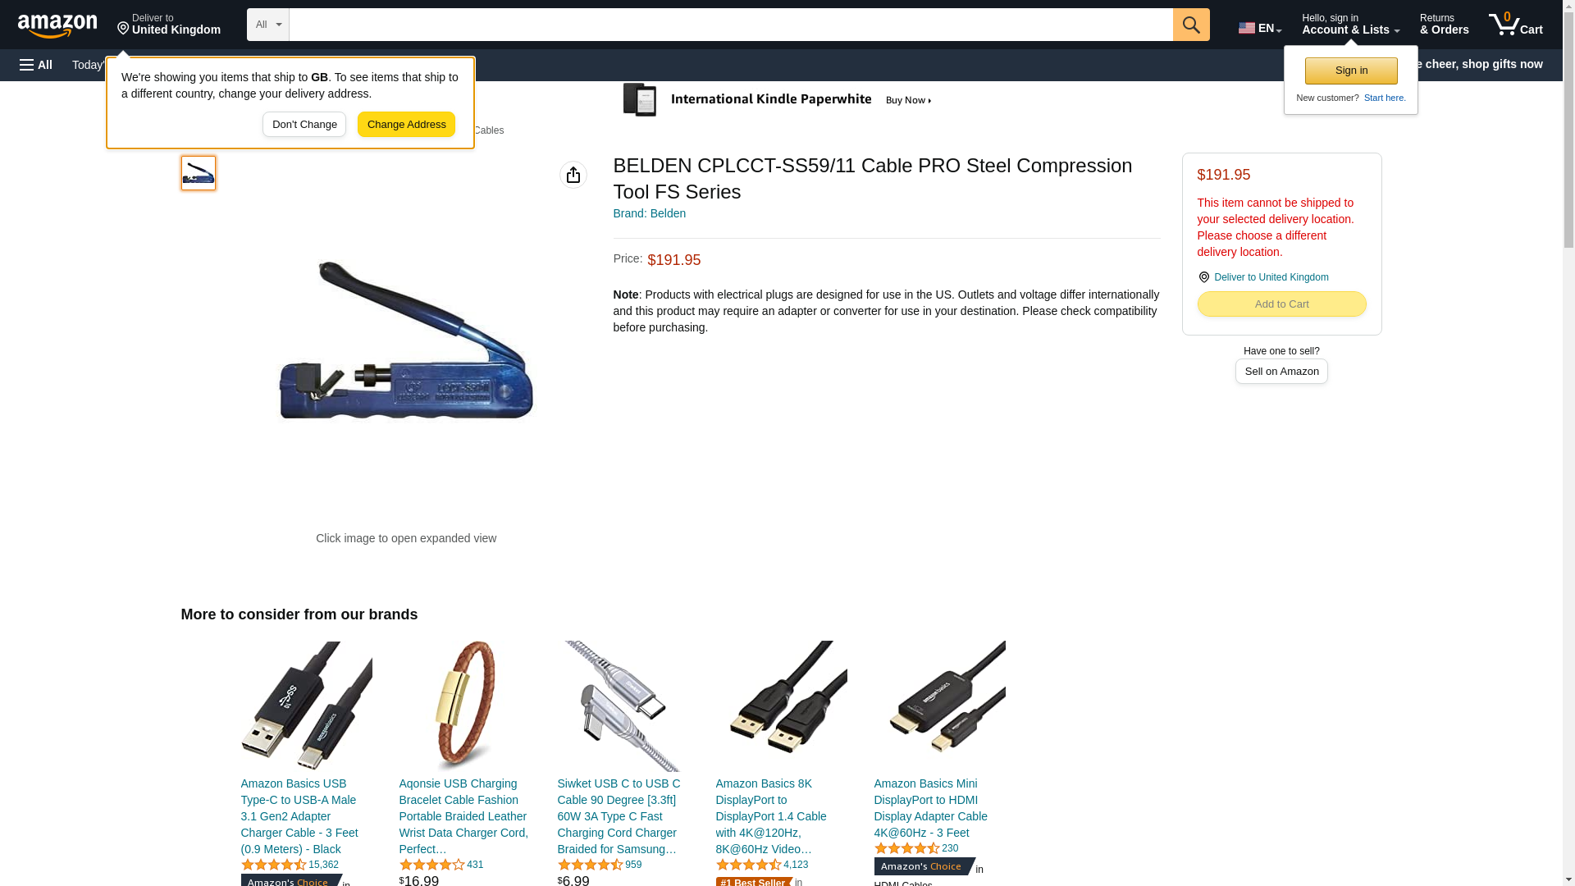
Task: Click Don't Change button
Action: tap(304, 125)
